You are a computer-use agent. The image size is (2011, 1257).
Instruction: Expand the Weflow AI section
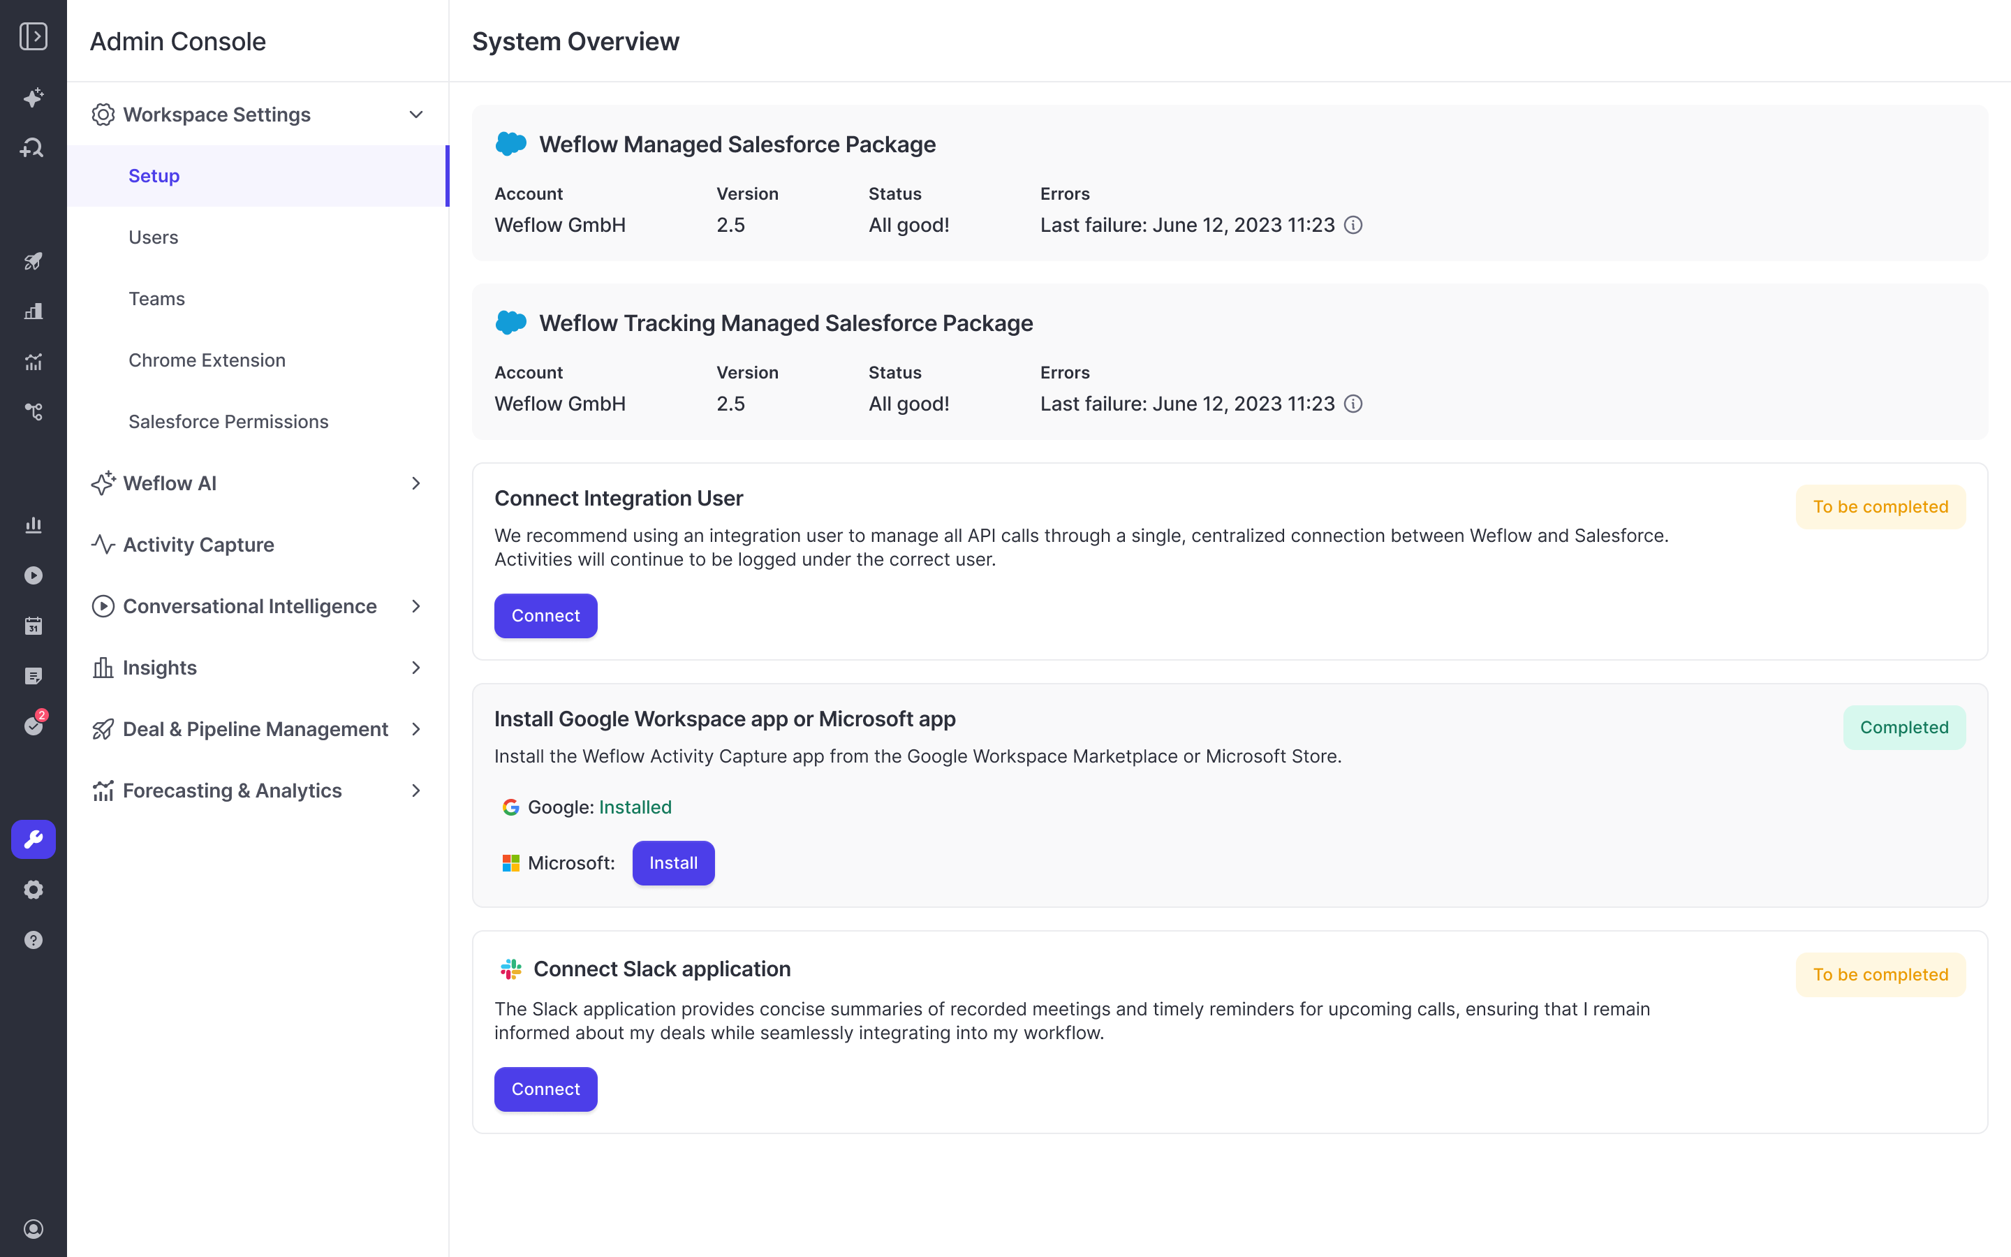pyautogui.click(x=416, y=483)
